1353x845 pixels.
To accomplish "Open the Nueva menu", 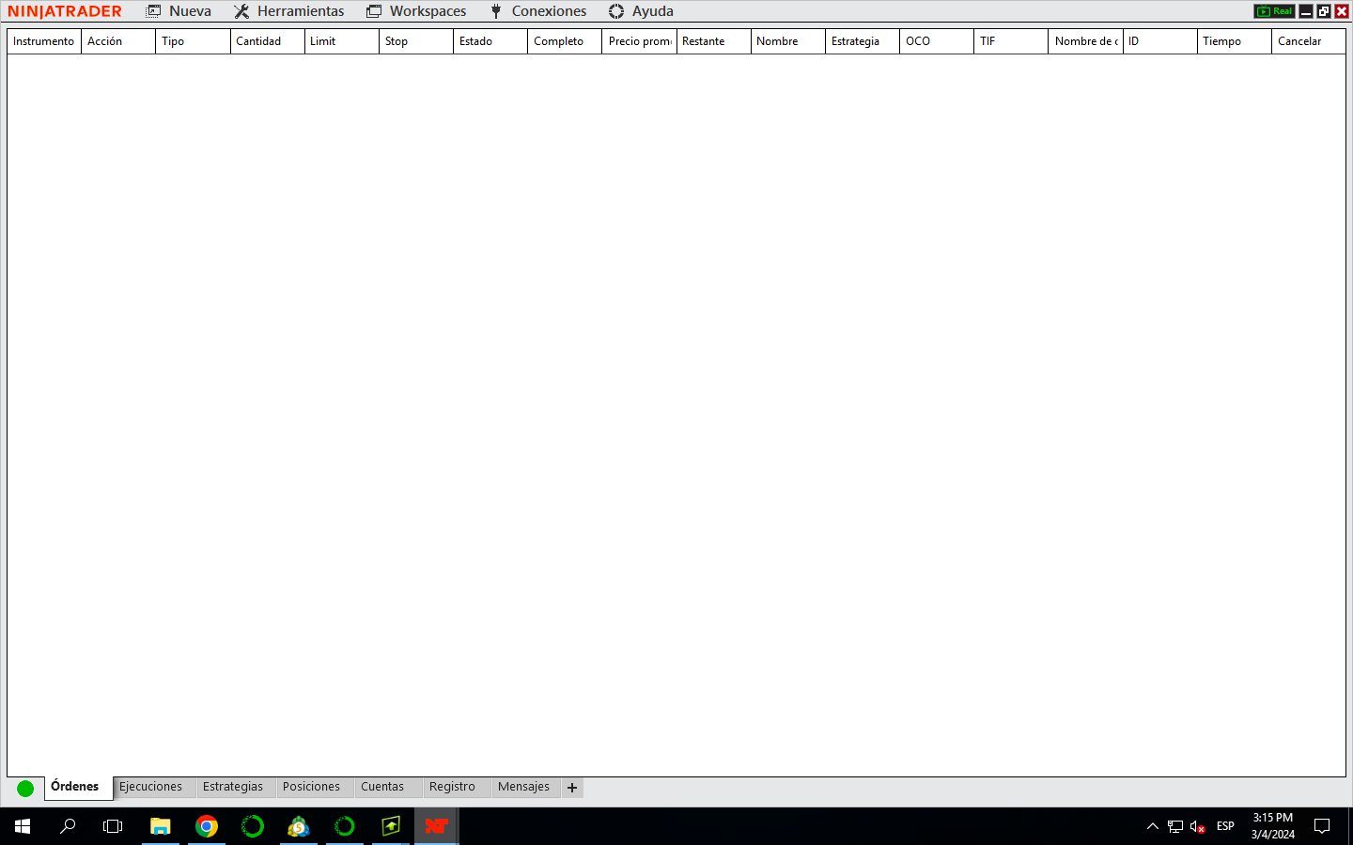I will (179, 11).
